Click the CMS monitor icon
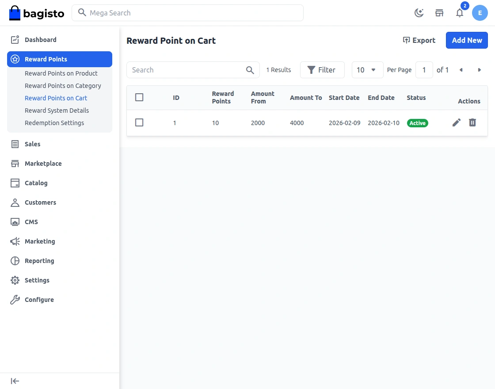The height and width of the screenshot is (389, 495). pos(15,222)
